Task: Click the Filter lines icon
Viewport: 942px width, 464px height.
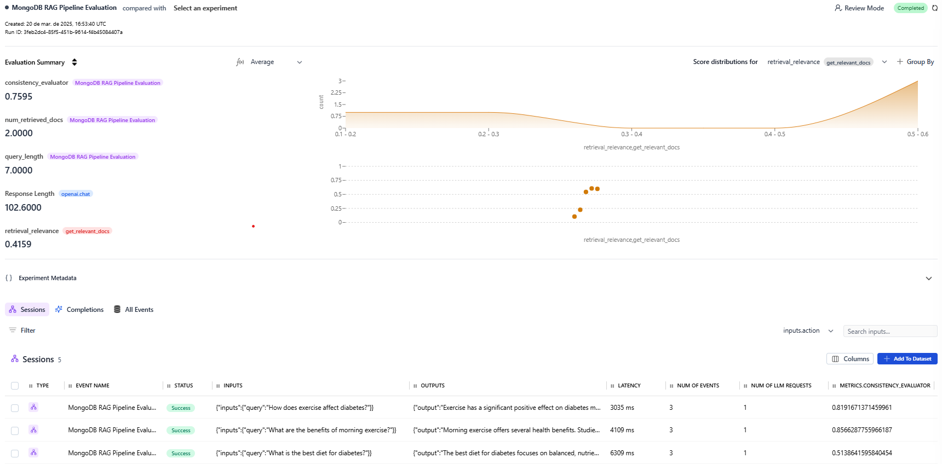Action: pos(13,330)
